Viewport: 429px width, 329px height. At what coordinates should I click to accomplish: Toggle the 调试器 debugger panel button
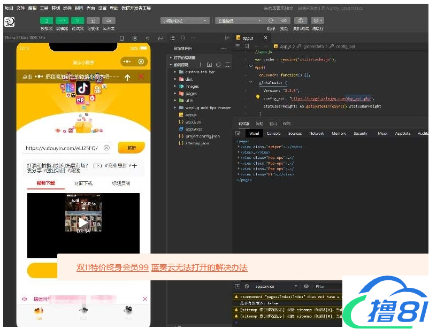tap(78, 20)
